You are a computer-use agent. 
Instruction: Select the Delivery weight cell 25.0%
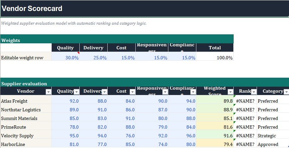pyautogui.click(x=93, y=56)
